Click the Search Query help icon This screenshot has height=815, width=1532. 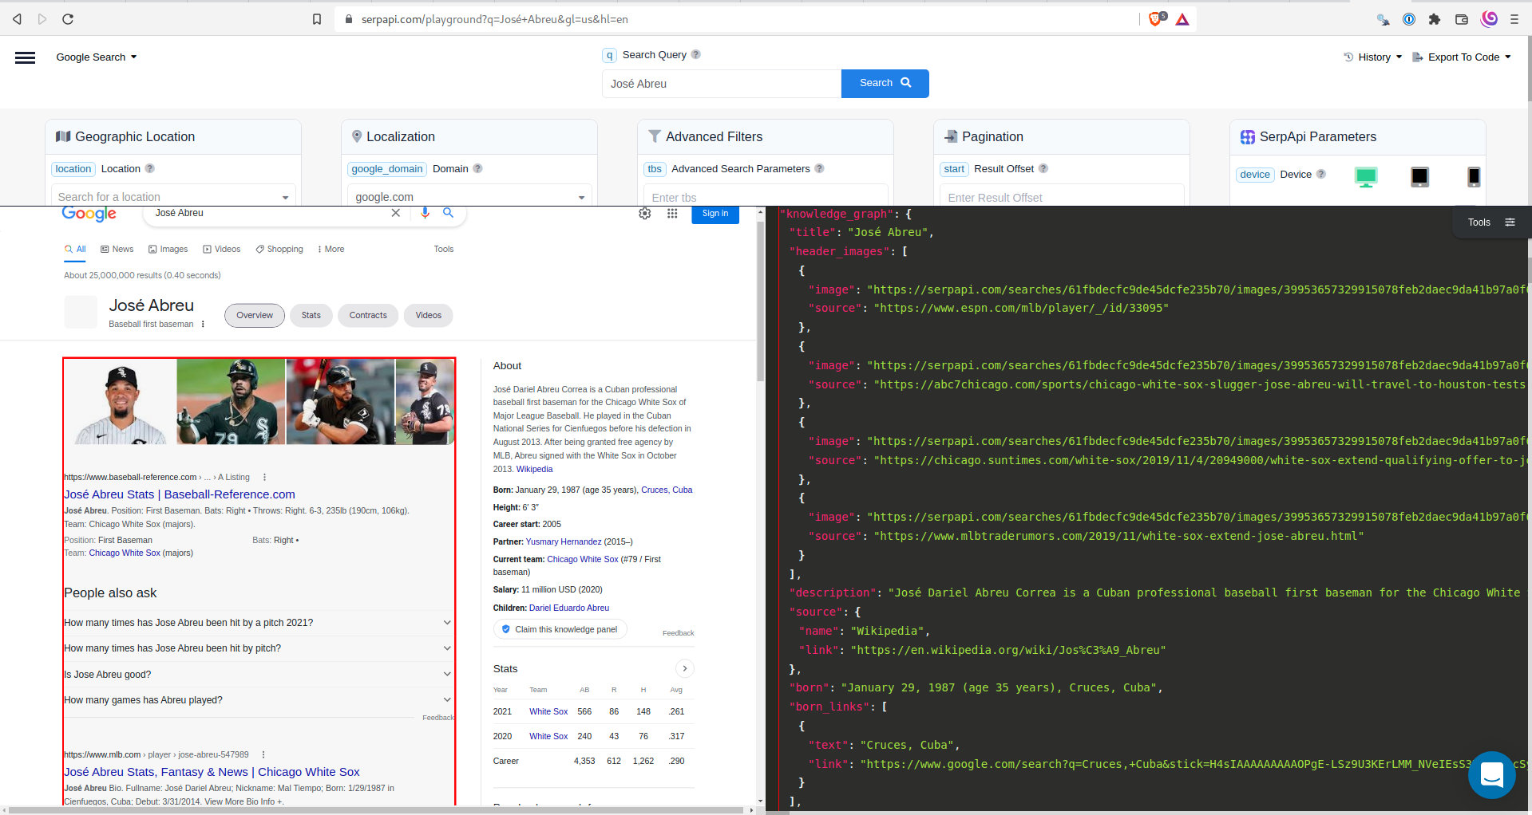coord(696,55)
